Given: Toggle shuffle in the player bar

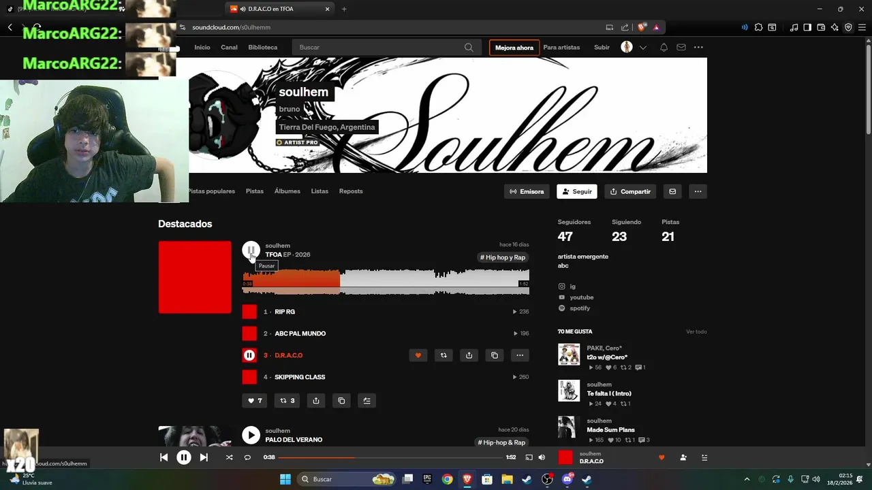Looking at the screenshot, I should click(229, 457).
